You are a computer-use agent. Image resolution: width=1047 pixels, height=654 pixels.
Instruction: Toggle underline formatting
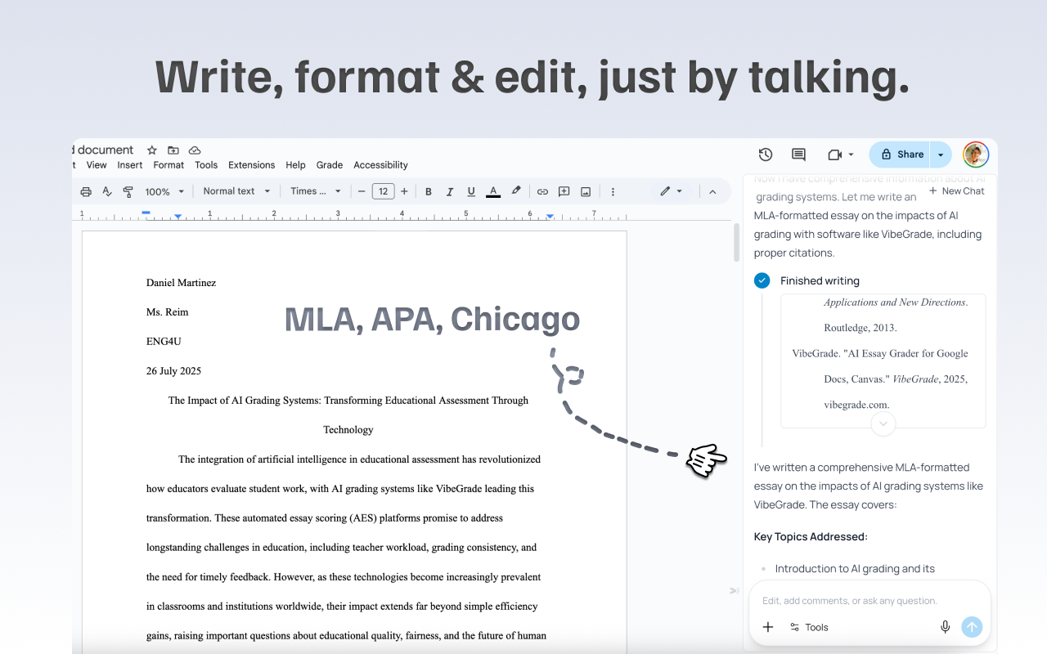(470, 190)
